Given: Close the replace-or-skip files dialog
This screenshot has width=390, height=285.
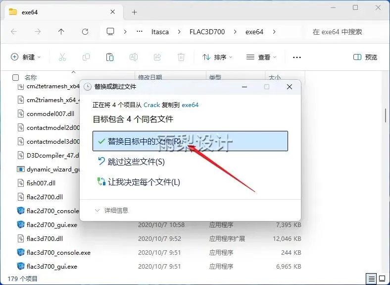Looking at the screenshot, I should [x=289, y=87].
